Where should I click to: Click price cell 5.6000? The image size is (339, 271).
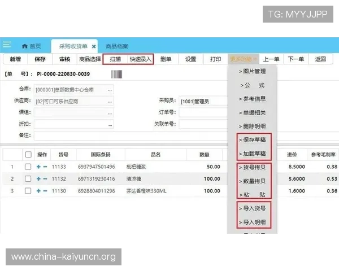(297, 179)
